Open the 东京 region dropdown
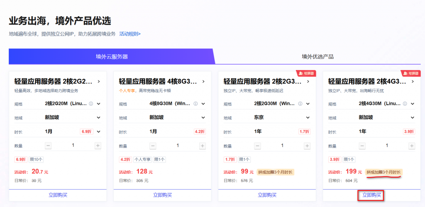 (308, 118)
